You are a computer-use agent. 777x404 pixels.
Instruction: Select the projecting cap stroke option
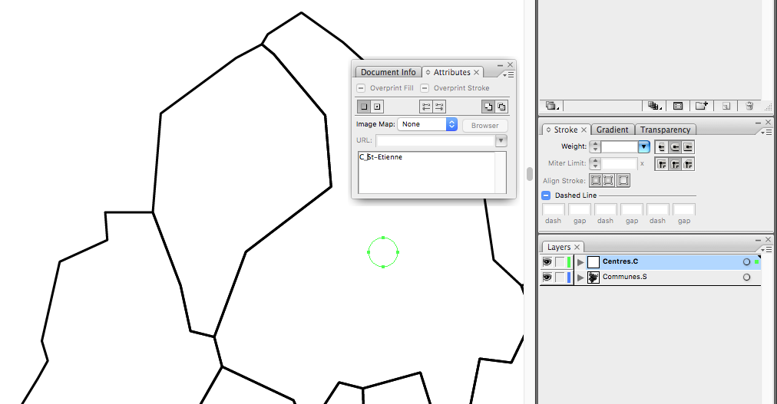tap(688, 146)
